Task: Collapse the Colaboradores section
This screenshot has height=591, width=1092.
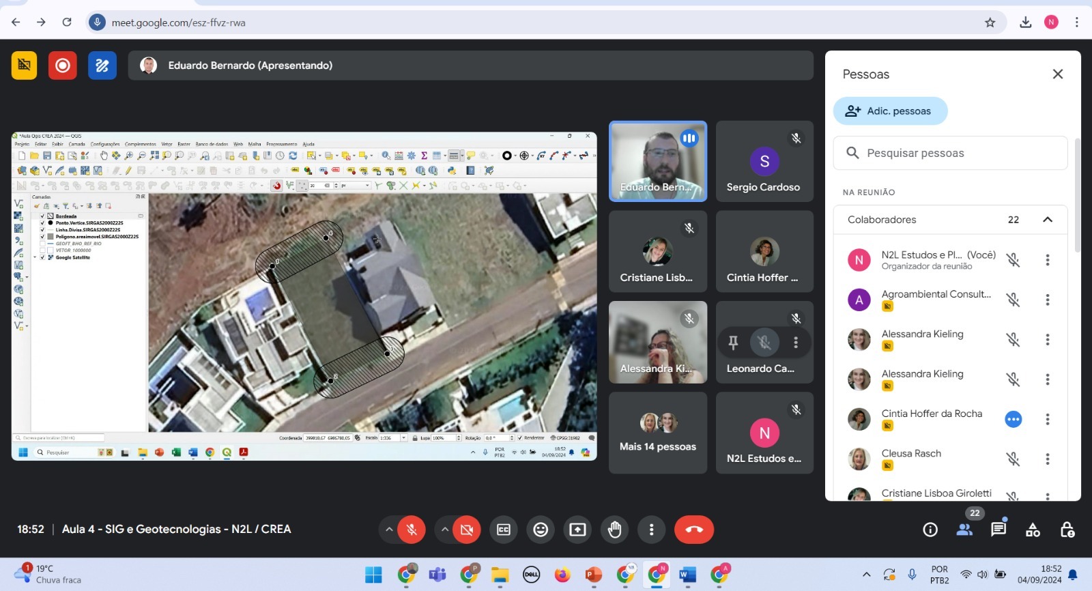Action: 1047,220
